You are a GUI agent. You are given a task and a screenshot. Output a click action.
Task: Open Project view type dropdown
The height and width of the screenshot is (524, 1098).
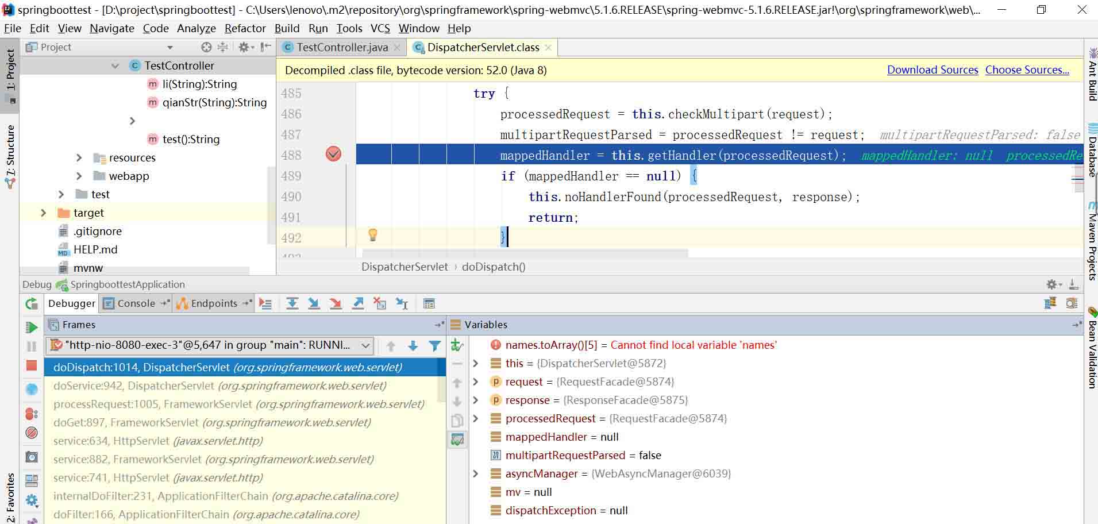tap(169, 47)
